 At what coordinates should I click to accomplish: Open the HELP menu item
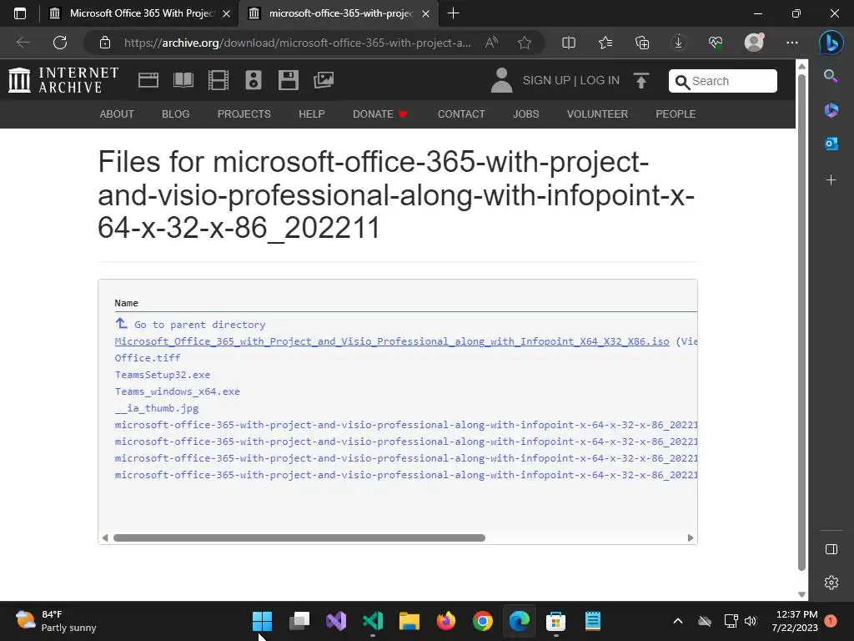click(312, 114)
